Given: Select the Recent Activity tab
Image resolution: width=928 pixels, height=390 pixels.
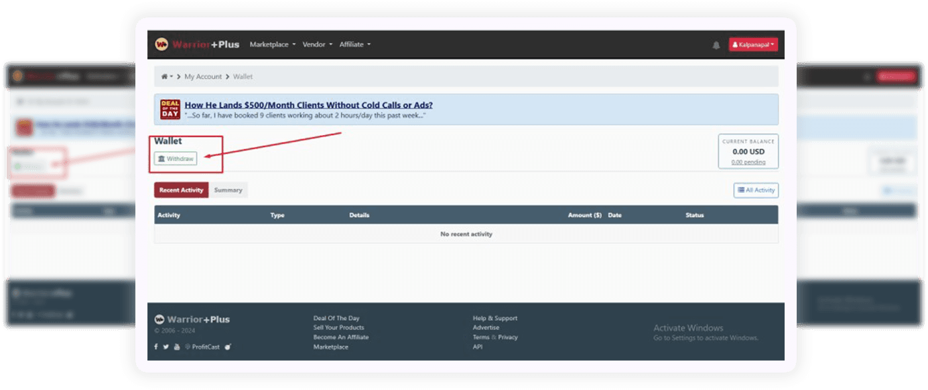Looking at the screenshot, I should 181,190.
